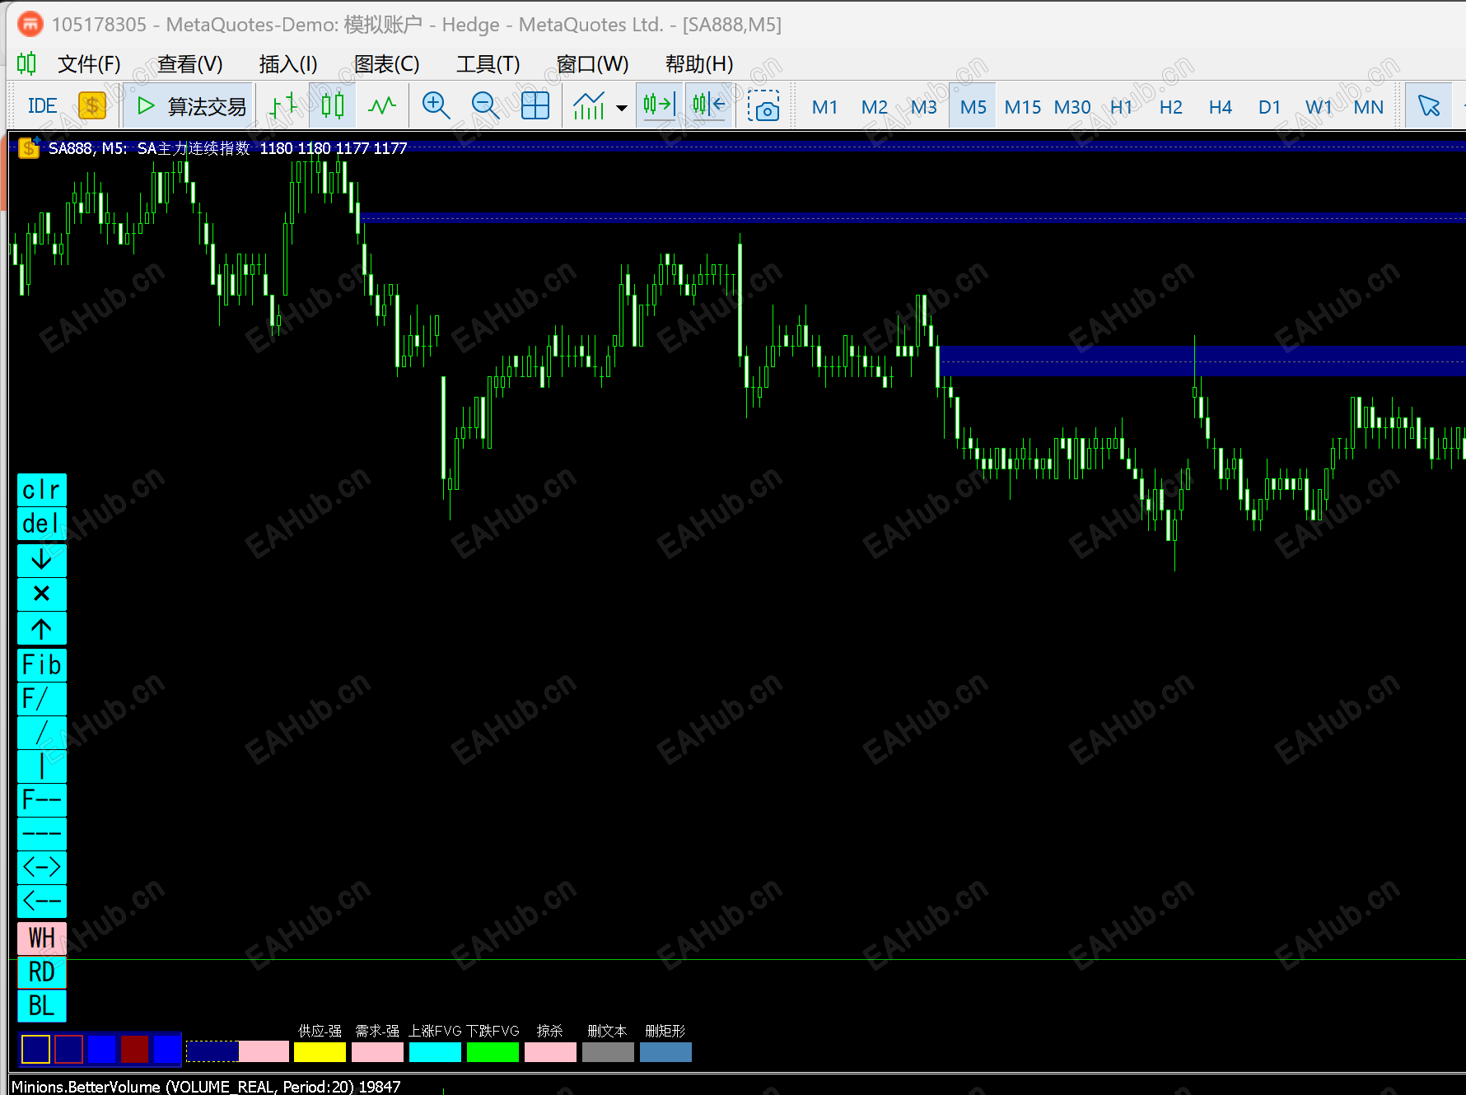Click the RD color button

pos(42,972)
